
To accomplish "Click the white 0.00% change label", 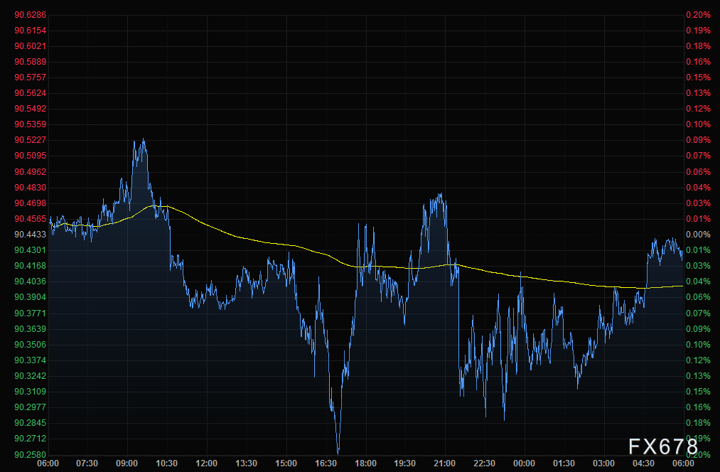I will click(698, 234).
